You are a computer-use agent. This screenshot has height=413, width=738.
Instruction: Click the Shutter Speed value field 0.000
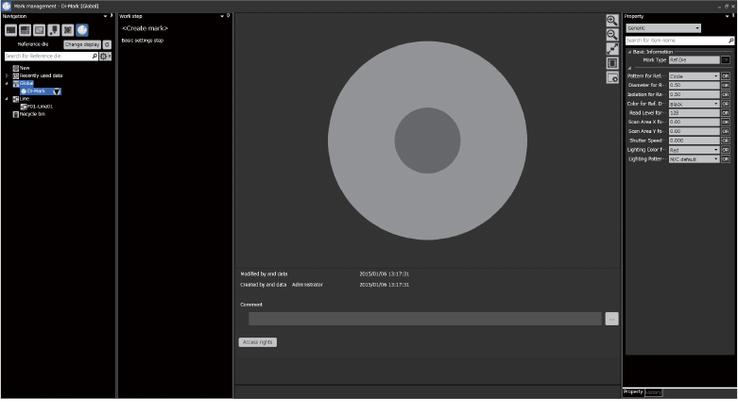pos(695,140)
